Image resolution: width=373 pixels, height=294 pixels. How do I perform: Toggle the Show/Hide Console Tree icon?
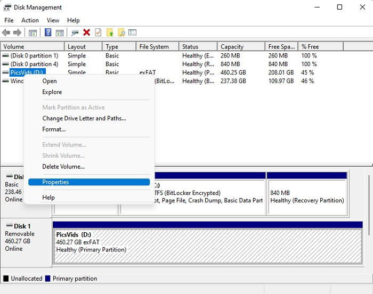[33, 32]
